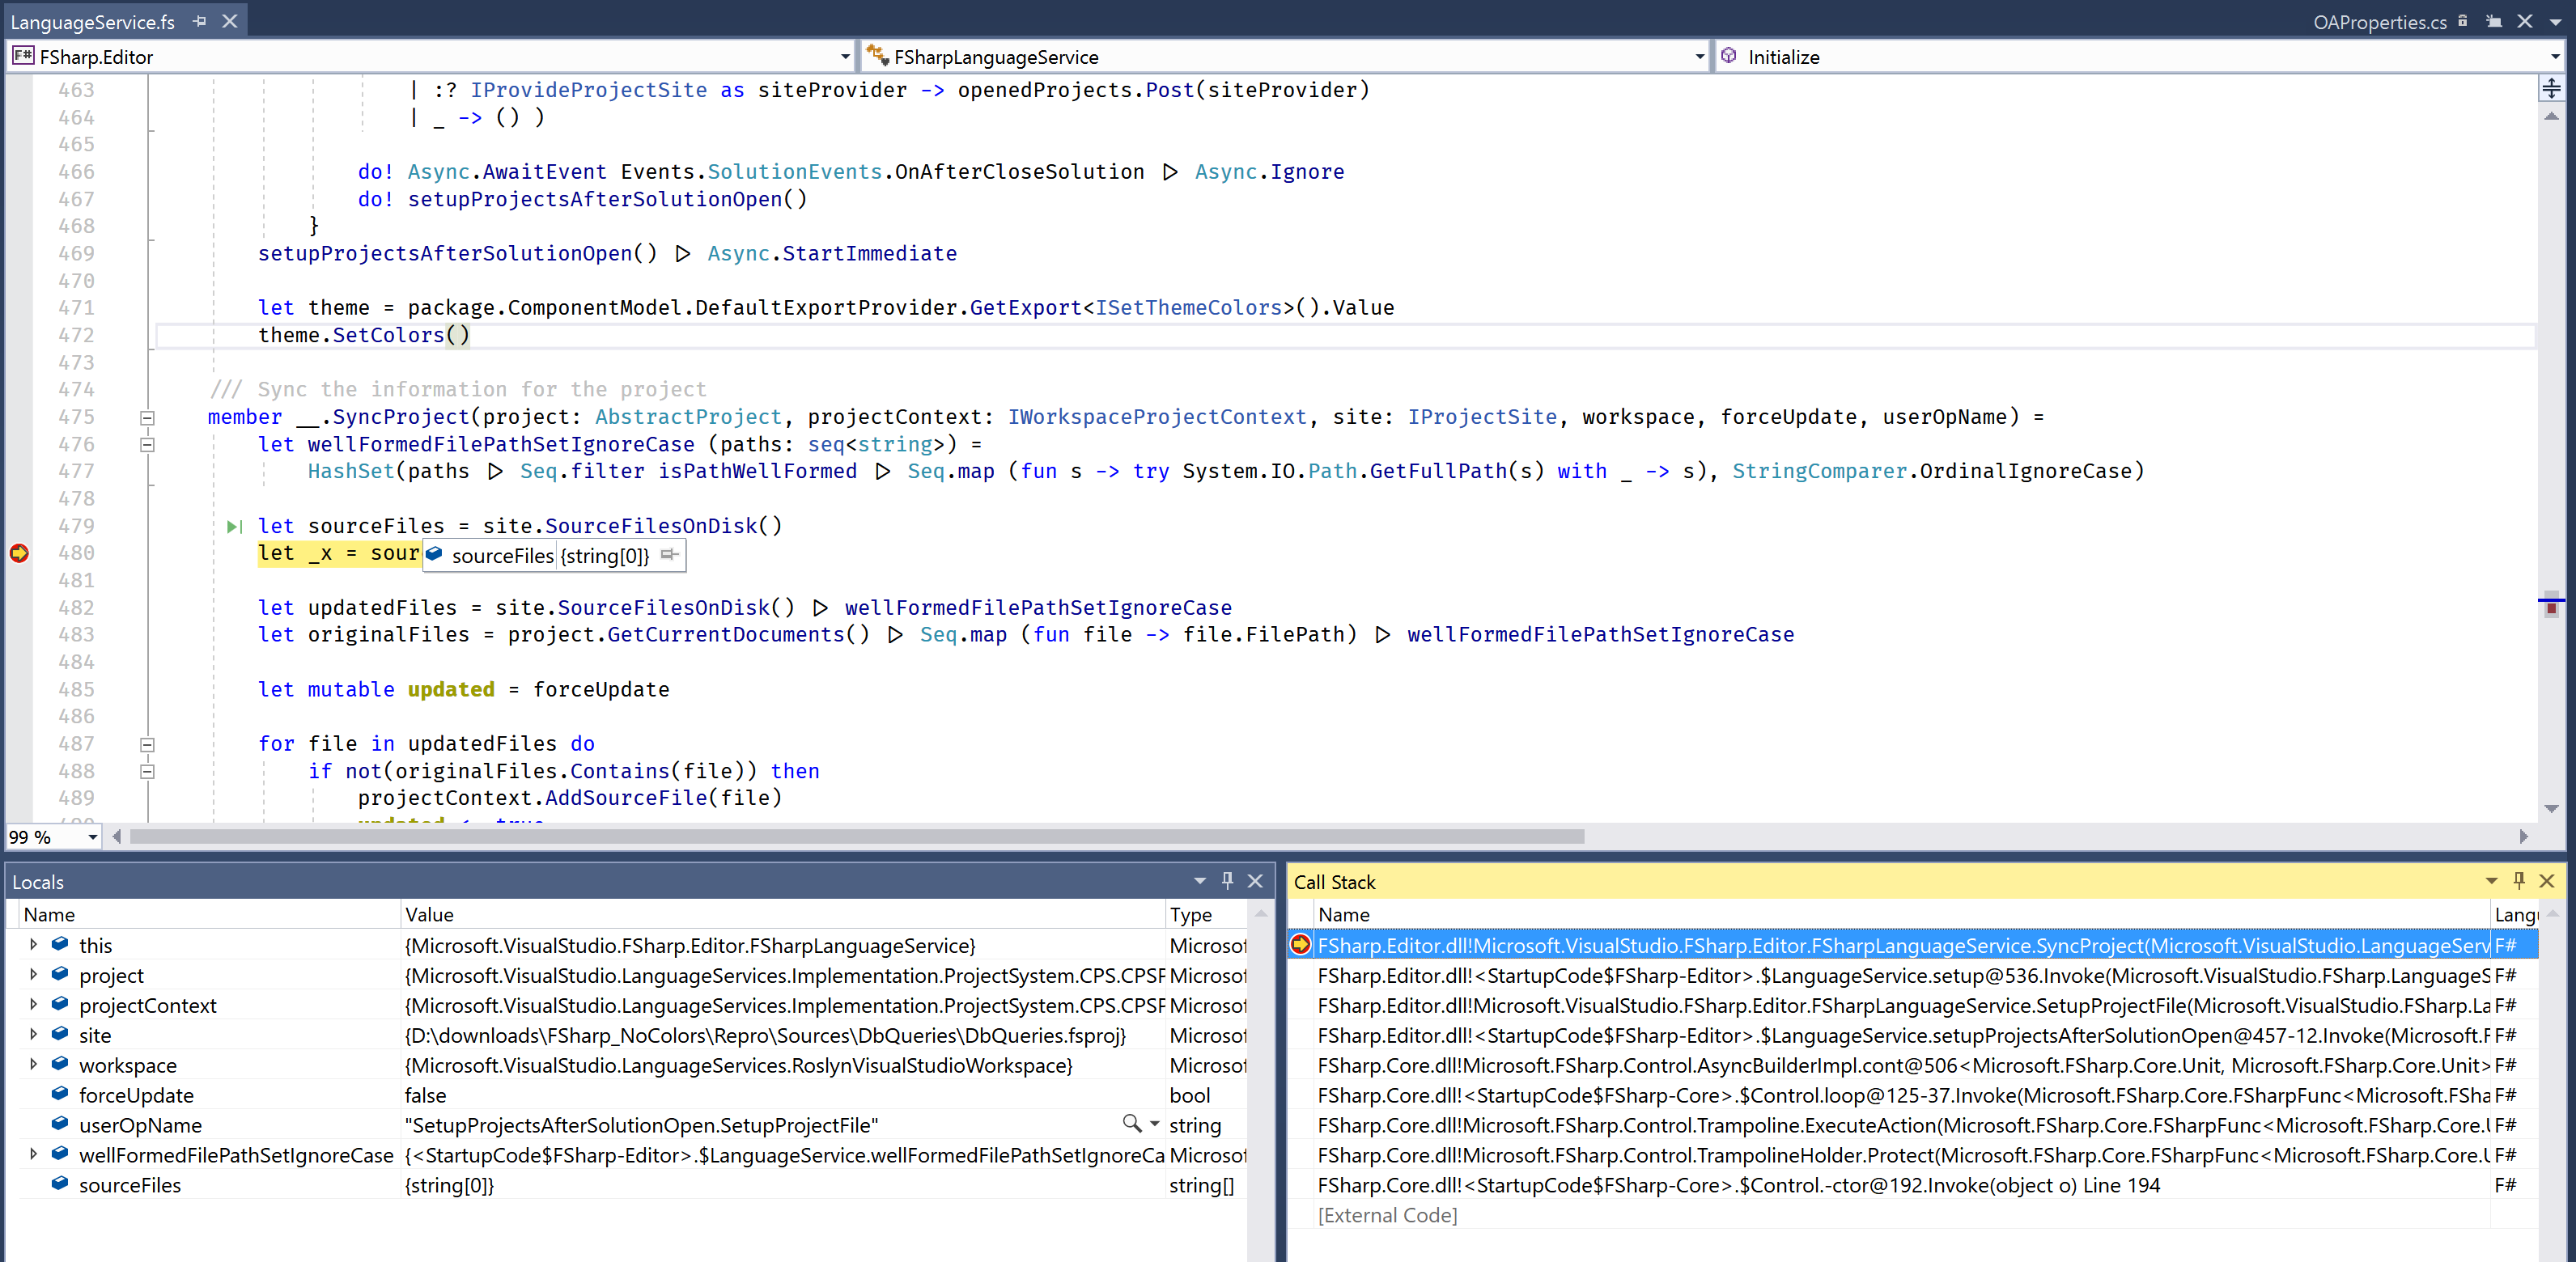Expand the 'site' variable in Locals
The width and height of the screenshot is (2576, 1262).
click(33, 1034)
